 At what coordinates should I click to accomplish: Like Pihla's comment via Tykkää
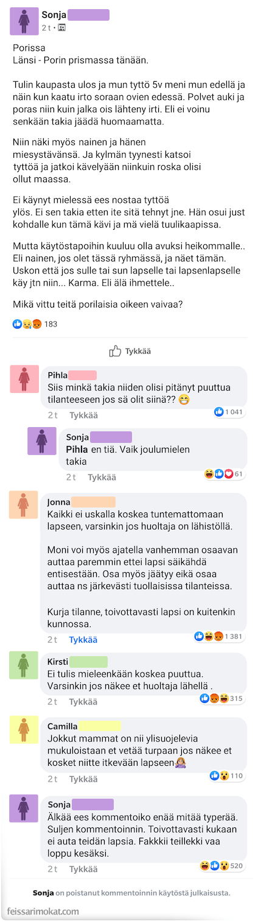point(83,415)
